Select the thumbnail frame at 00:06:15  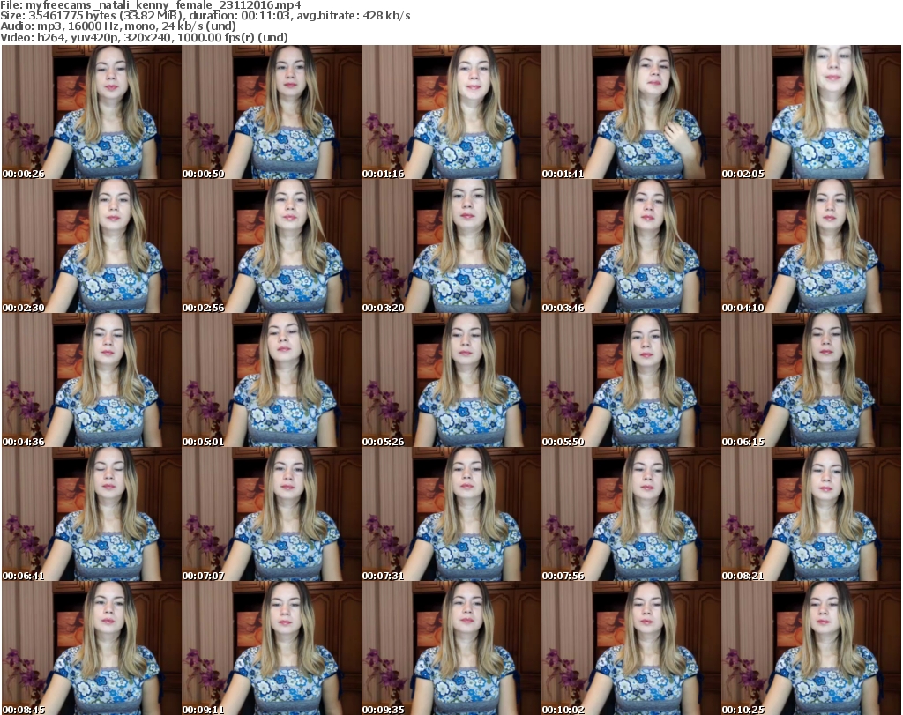click(811, 380)
